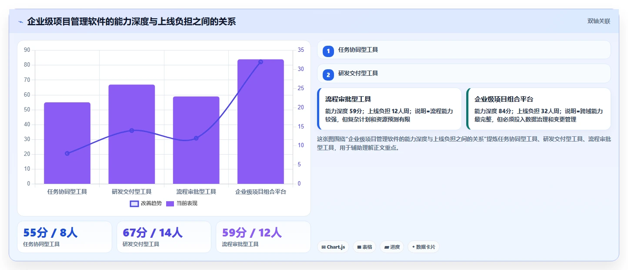Click the right axis value 35
628x270 pixels.
click(301, 50)
